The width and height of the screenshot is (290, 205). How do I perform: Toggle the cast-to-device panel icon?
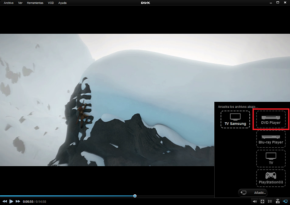point(285,201)
